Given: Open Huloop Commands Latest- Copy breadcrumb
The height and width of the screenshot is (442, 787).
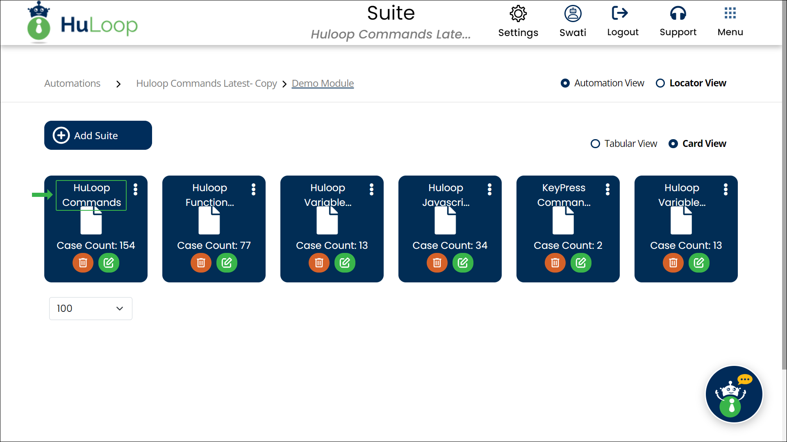Looking at the screenshot, I should 207,83.
